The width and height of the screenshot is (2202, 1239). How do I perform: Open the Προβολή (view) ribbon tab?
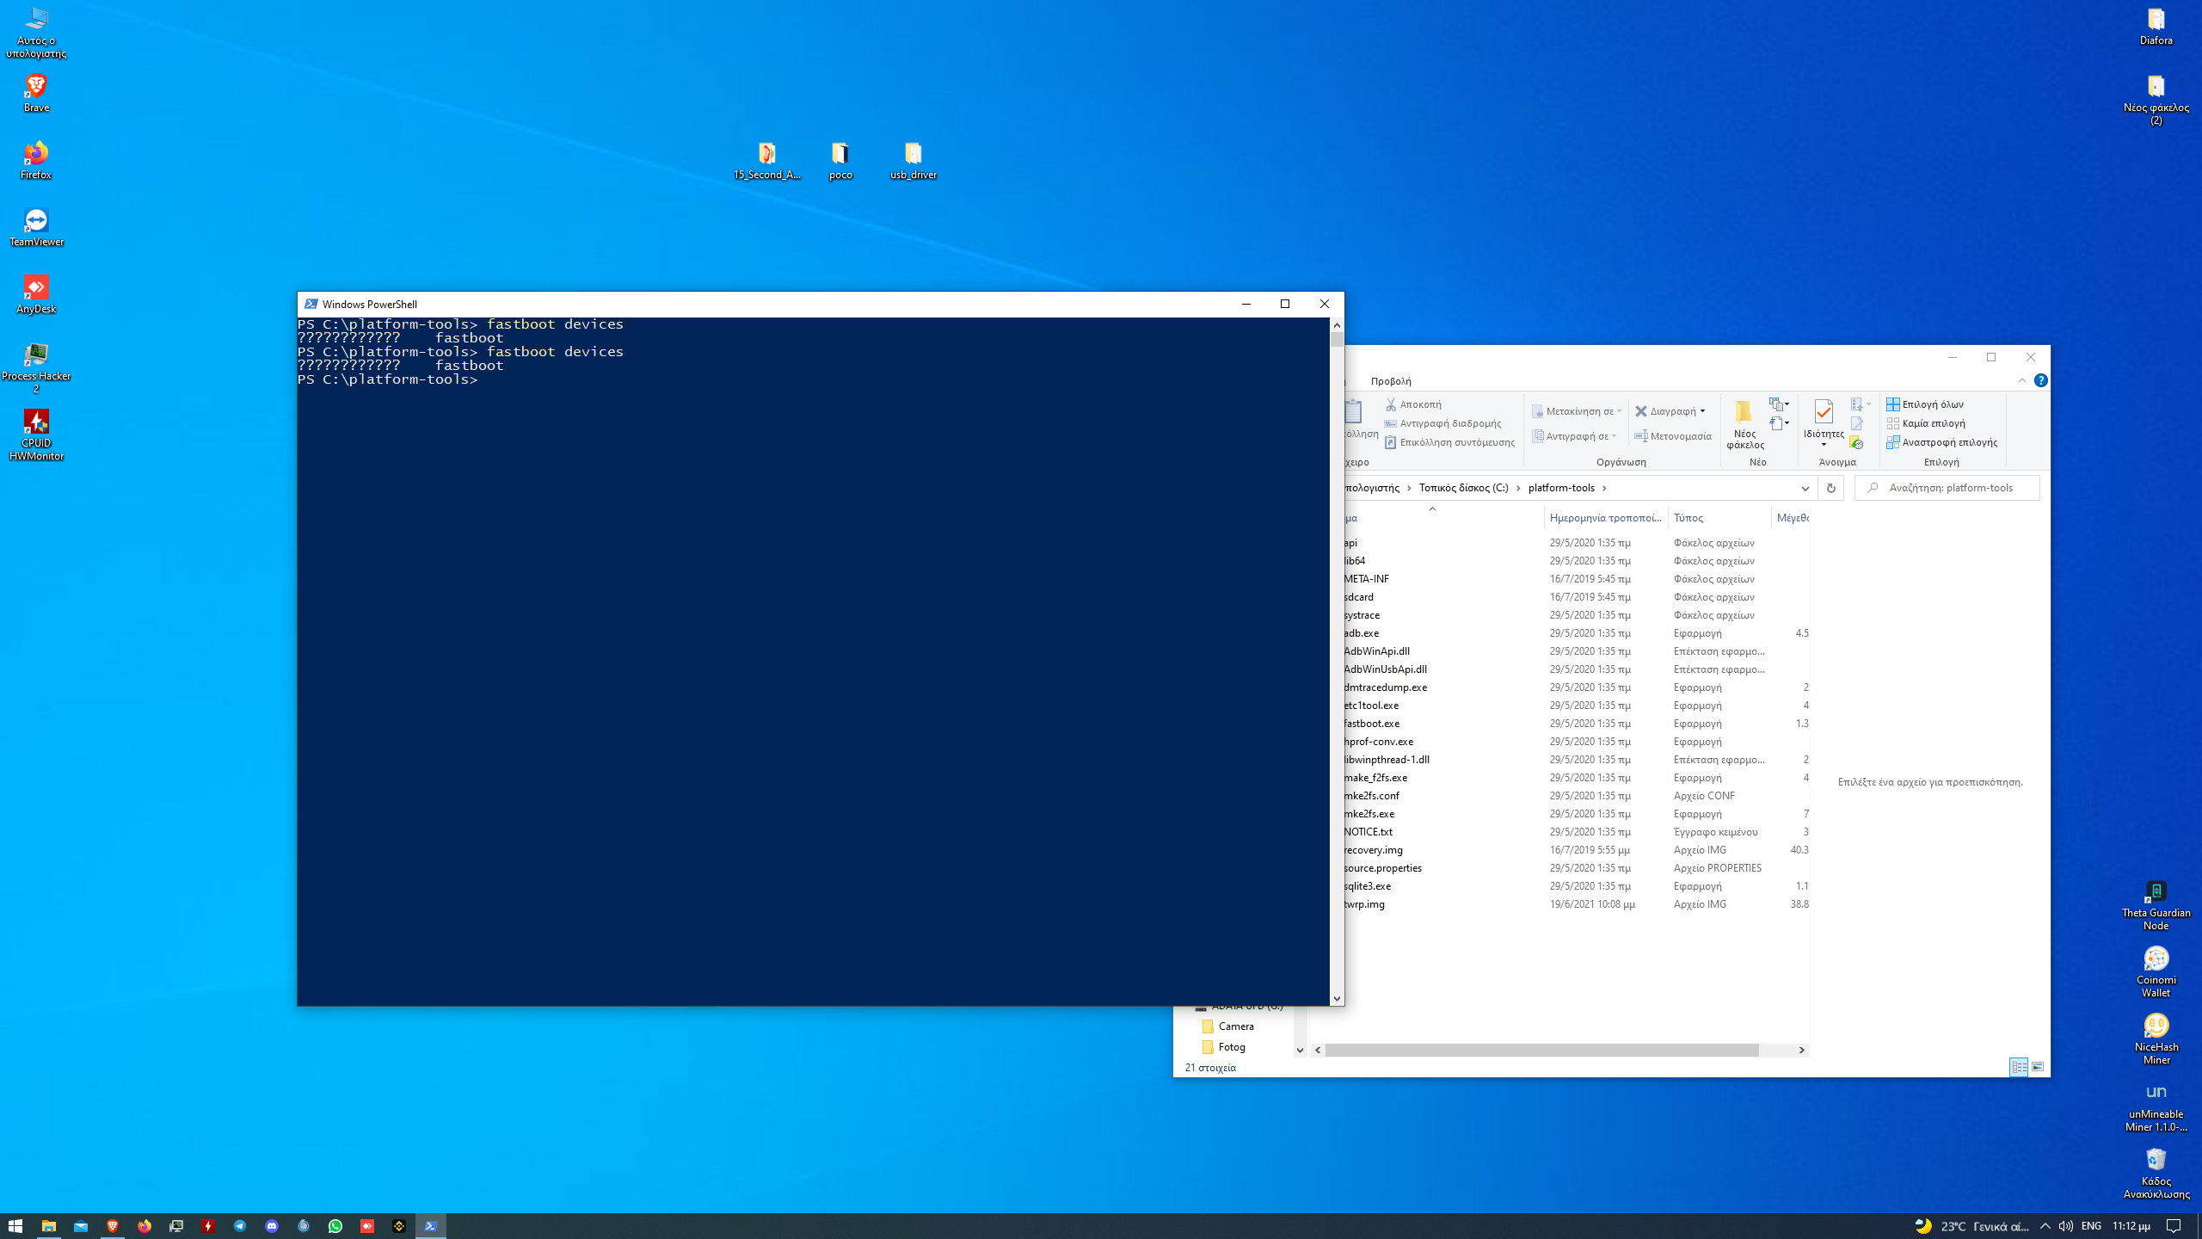point(1390,381)
